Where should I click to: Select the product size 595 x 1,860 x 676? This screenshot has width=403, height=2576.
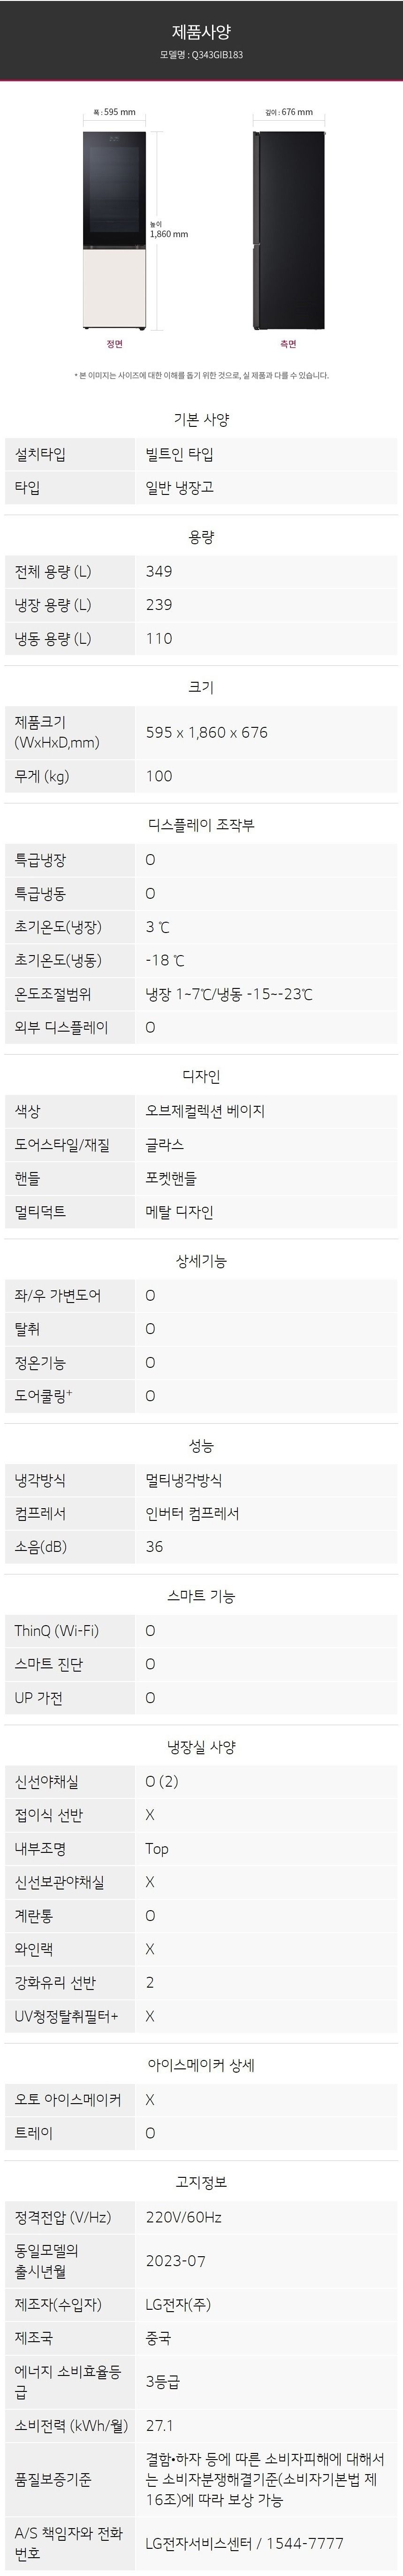tap(206, 732)
